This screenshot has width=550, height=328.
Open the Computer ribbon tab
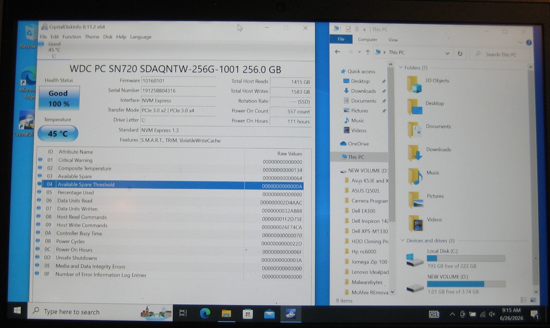[x=367, y=40]
